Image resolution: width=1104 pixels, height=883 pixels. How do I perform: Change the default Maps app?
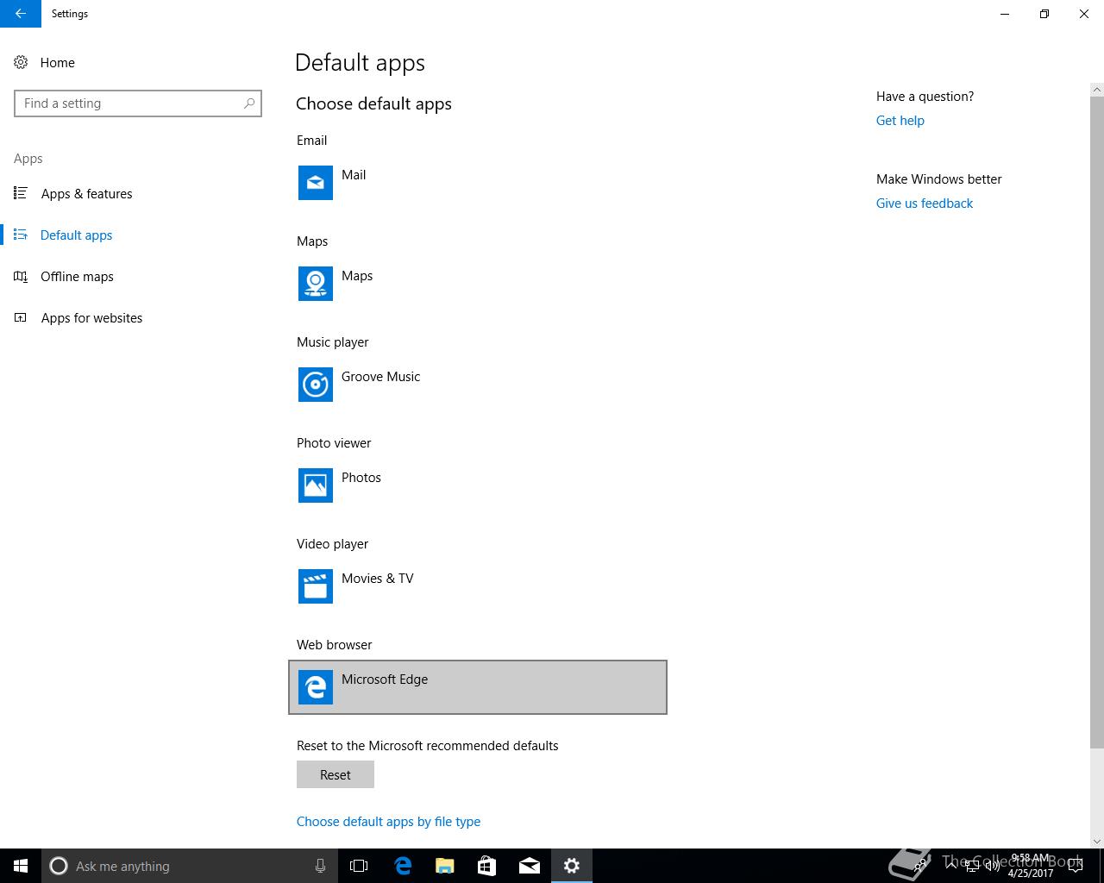(x=478, y=284)
